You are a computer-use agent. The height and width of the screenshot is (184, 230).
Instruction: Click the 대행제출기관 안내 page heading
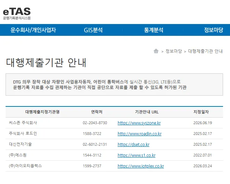coord(46,63)
